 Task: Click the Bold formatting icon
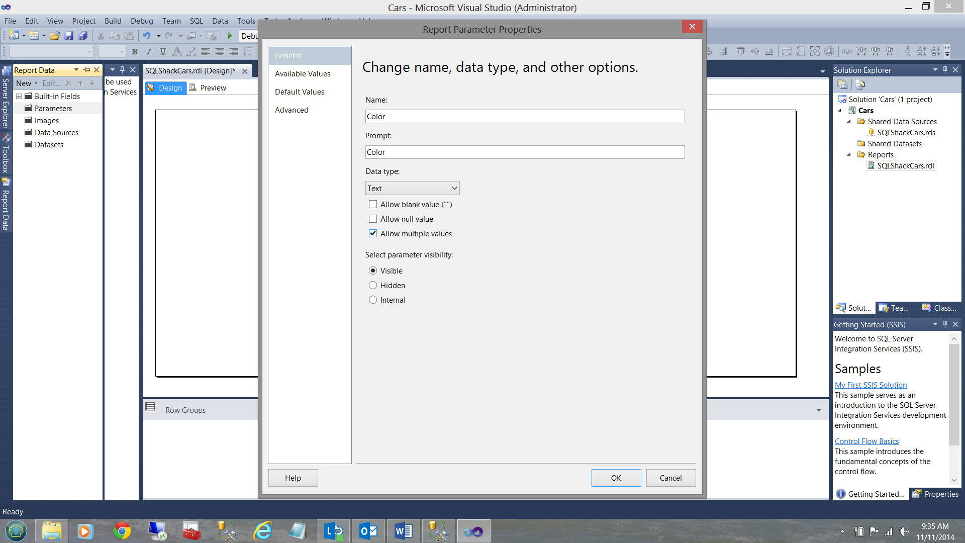tap(135, 51)
